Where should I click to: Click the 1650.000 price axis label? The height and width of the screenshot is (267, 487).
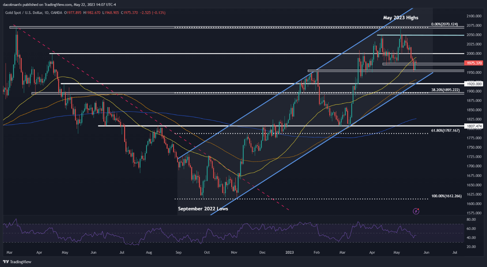coord(474,185)
